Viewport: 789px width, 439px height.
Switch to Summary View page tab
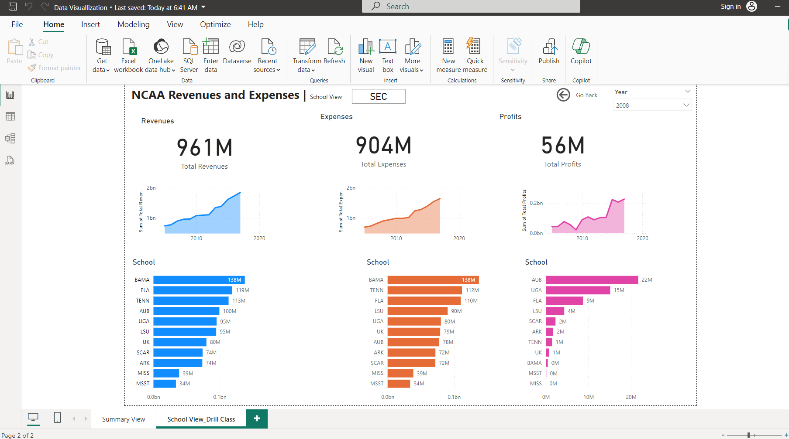[124, 419]
